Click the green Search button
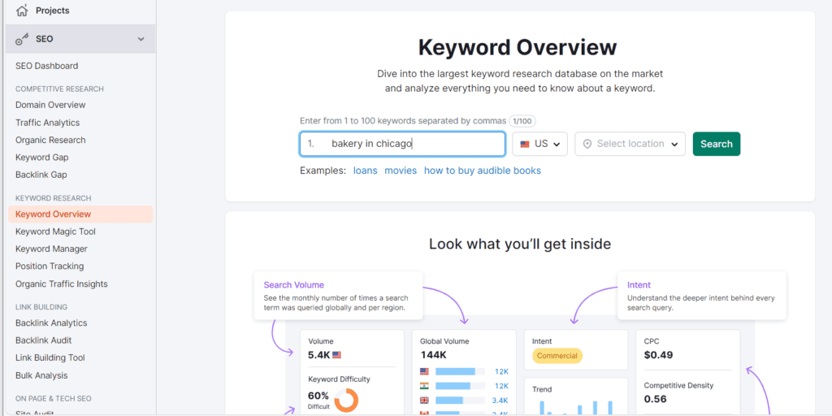 (x=717, y=144)
